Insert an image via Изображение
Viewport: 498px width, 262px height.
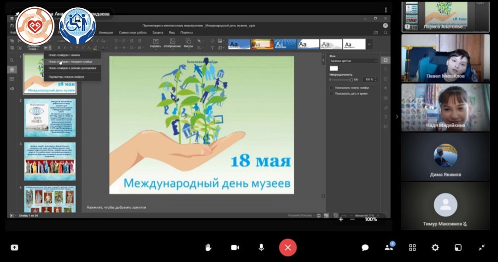[172, 43]
